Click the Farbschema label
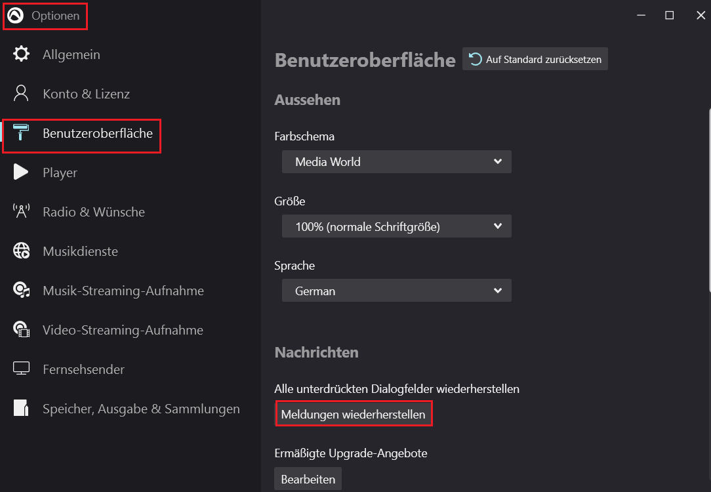Viewport: 711px width, 492px height. point(304,136)
